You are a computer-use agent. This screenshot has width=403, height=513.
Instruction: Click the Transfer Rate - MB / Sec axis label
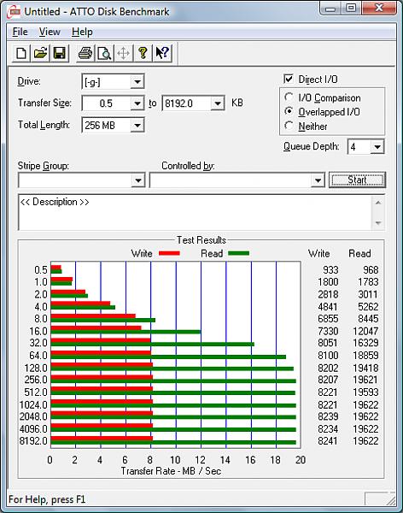tap(171, 471)
